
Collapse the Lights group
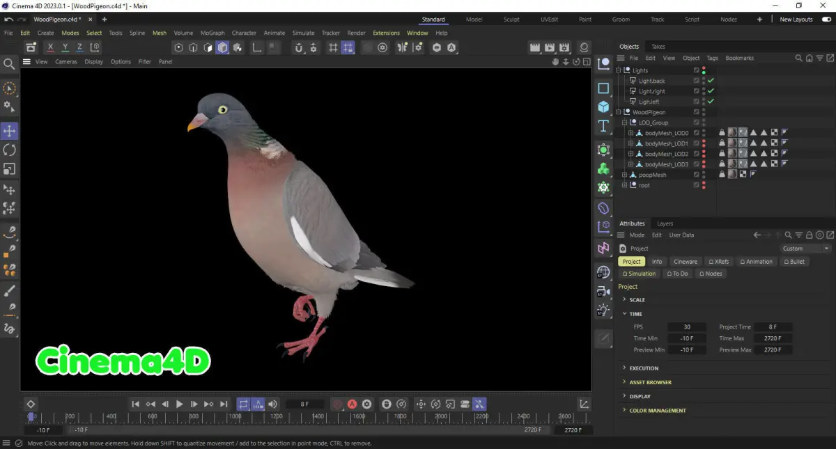tap(619, 70)
